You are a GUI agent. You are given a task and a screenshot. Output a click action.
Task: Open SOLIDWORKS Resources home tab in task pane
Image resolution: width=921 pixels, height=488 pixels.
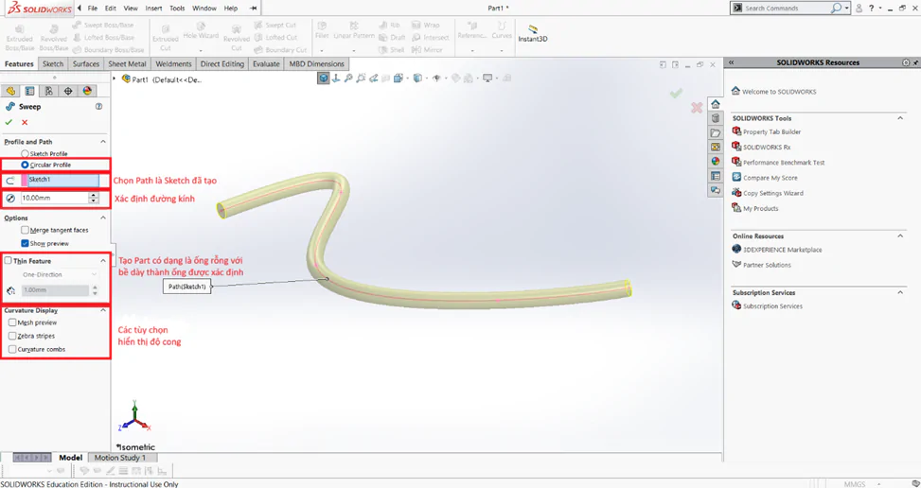(716, 104)
